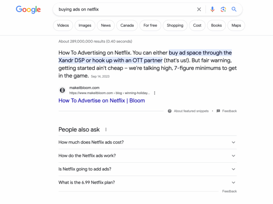Click Feedback link next to featured snippets
This screenshot has height=204, width=273.
click(x=229, y=111)
